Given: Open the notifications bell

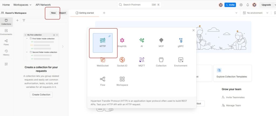Looking at the screenshot, I should pos(248,5).
